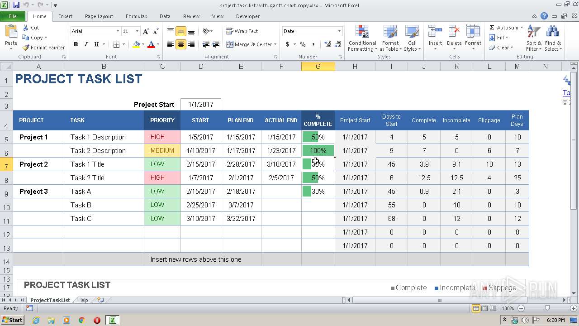Image resolution: width=579 pixels, height=326 pixels.
Task: Decrease indent in Alignment group
Action: [x=206, y=44]
